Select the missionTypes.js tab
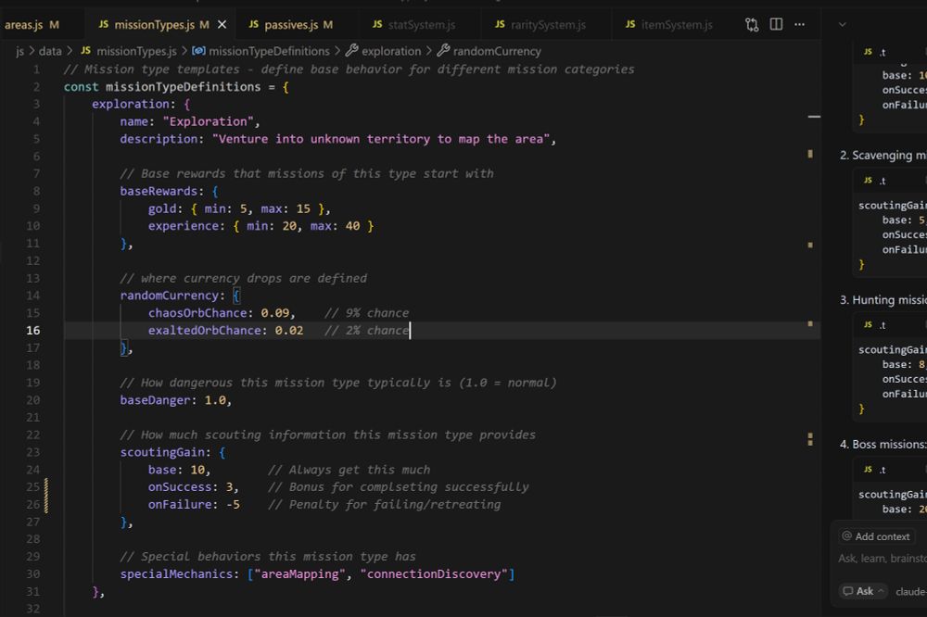Viewport: 927px width, 617px height. (154, 25)
